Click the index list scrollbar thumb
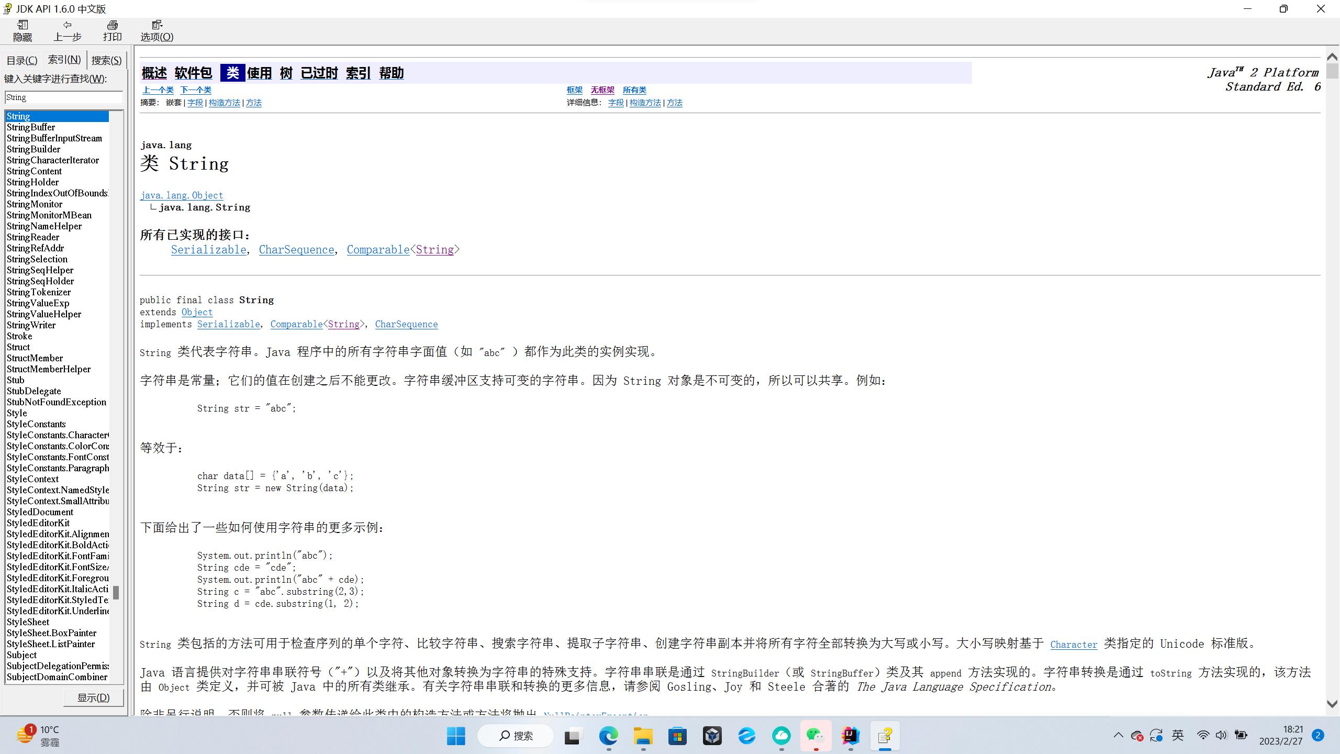 [116, 592]
